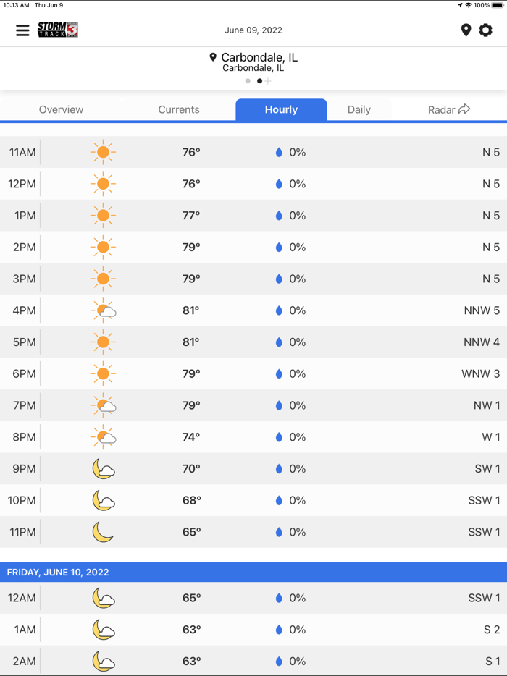507x676 pixels.
Task: Tap raindrop icon in 11AM row
Action: 279,152
